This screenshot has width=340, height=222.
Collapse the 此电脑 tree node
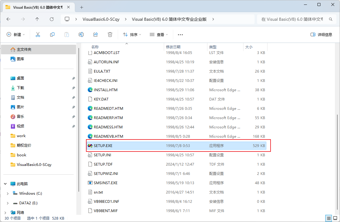point(5,184)
